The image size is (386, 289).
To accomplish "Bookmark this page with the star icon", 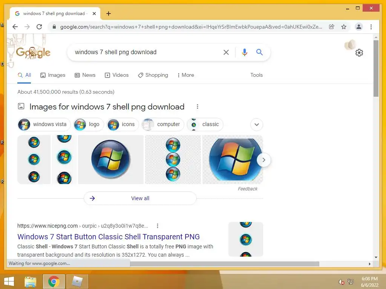I will [x=344, y=27].
